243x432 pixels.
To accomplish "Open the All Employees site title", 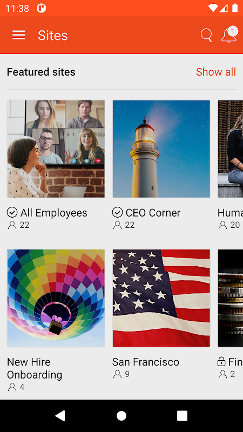I will (x=53, y=213).
